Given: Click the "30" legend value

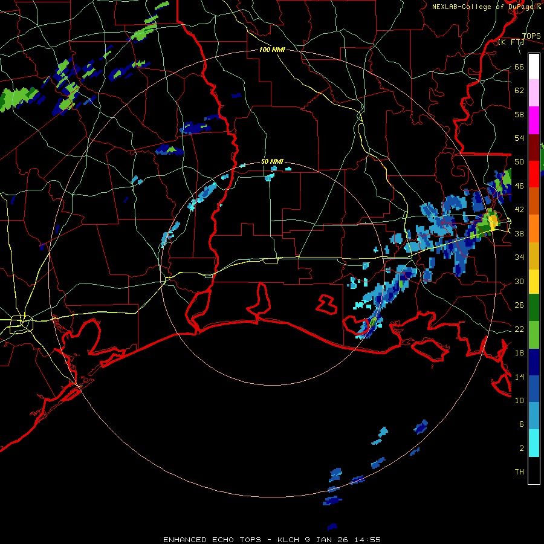Looking at the screenshot, I should (x=519, y=281).
